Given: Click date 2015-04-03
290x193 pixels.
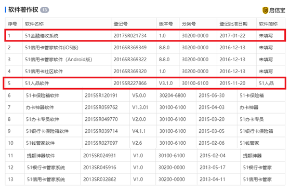Looking at the screenshot, I should point(212,107).
